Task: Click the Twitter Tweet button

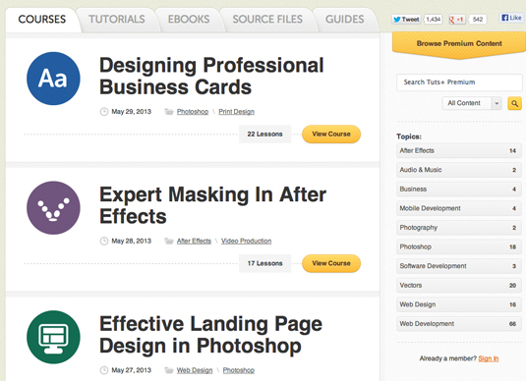Action: [406, 20]
